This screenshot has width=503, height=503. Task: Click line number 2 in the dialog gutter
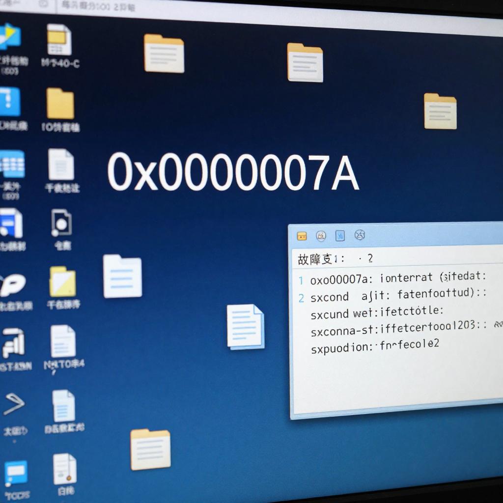click(301, 298)
